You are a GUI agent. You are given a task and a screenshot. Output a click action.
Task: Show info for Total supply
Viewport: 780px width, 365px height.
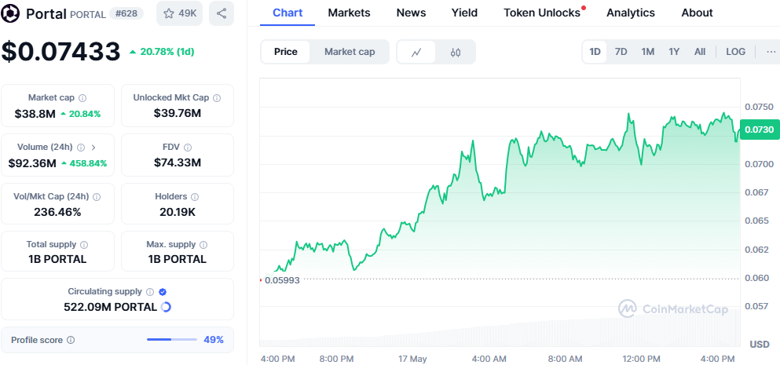click(x=84, y=245)
